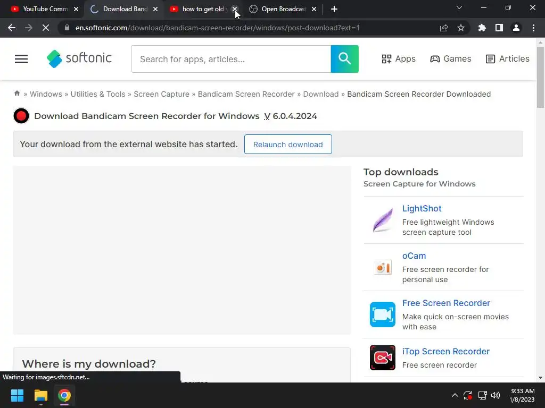Screen dimensions: 545x408
Task: Open Windows breadcrumb link
Action: pos(46,94)
